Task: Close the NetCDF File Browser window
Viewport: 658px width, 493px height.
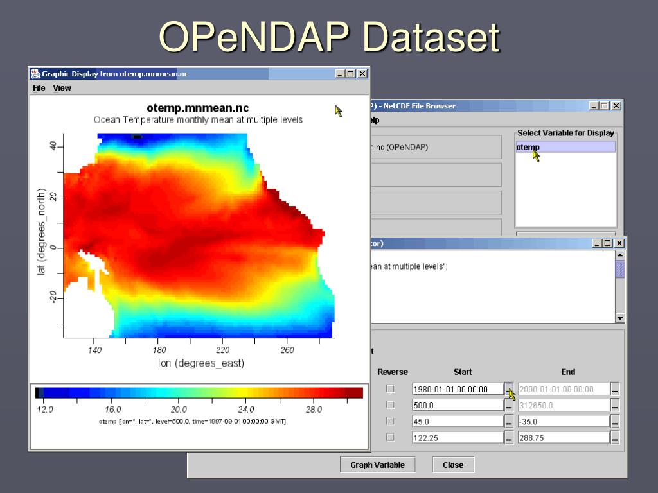Action: tap(616, 106)
